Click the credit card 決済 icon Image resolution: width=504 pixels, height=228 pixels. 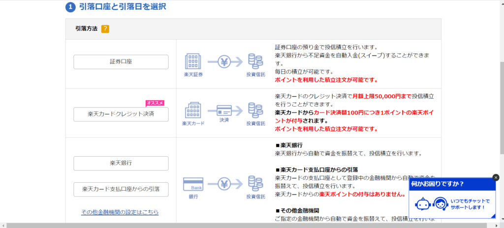point(224,111)
